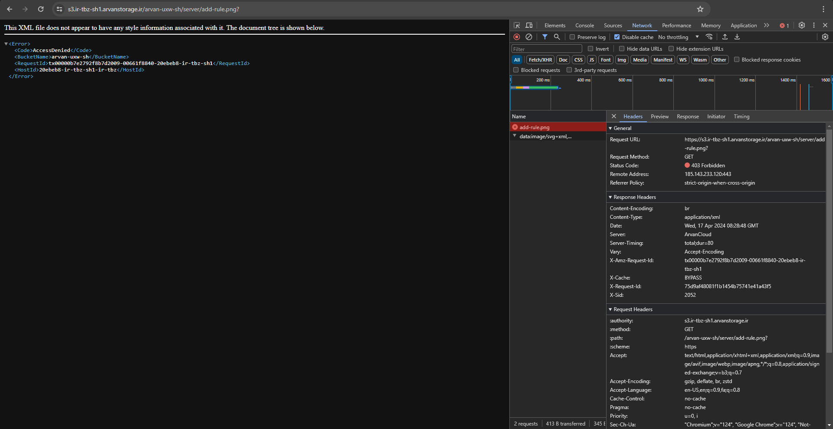
Task: Filter requests by Fetch/XHR type
Action: pos(540,60)
